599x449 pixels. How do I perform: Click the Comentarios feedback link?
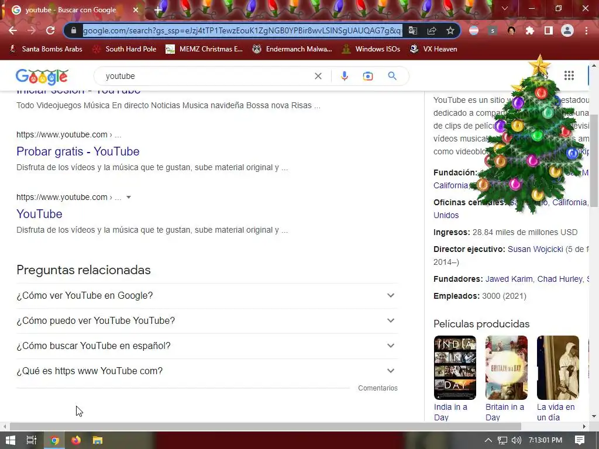[378, 388]
